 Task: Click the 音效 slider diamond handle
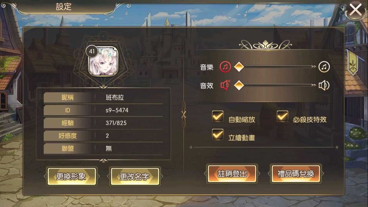coord(239,85)
